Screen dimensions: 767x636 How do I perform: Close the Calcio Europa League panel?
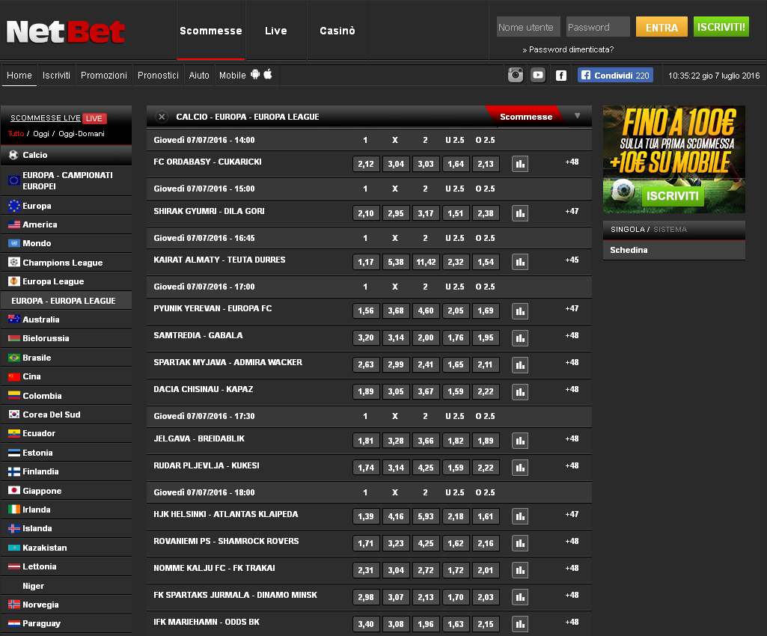click(x=162, y=117)
